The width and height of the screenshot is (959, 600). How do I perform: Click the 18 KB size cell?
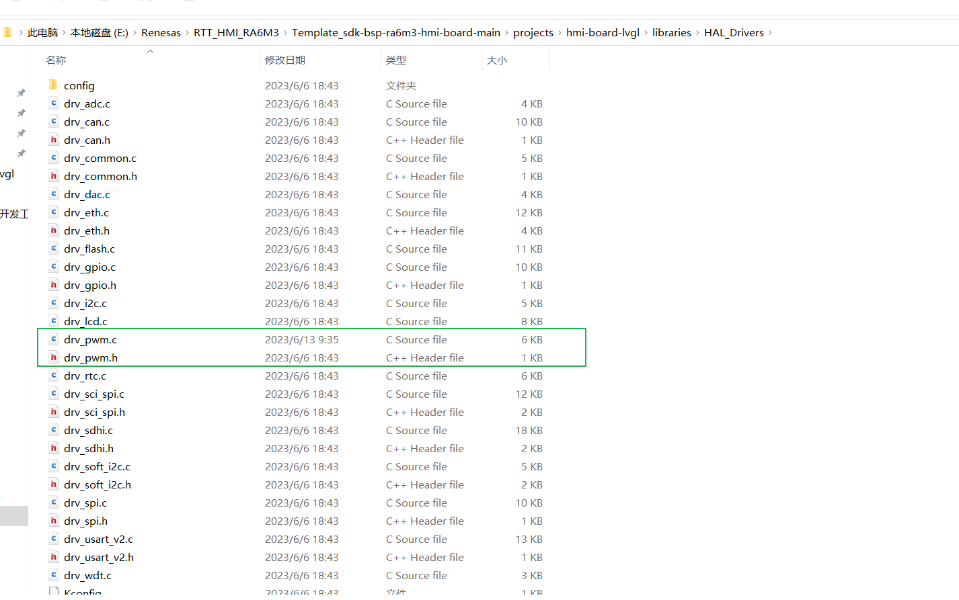529,430
